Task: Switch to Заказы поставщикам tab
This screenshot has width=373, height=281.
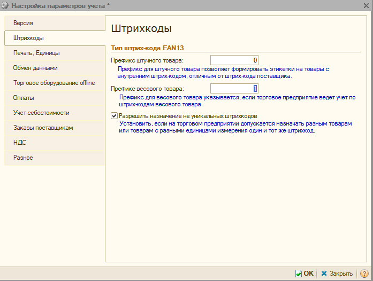Action: (x=43, y=128)
